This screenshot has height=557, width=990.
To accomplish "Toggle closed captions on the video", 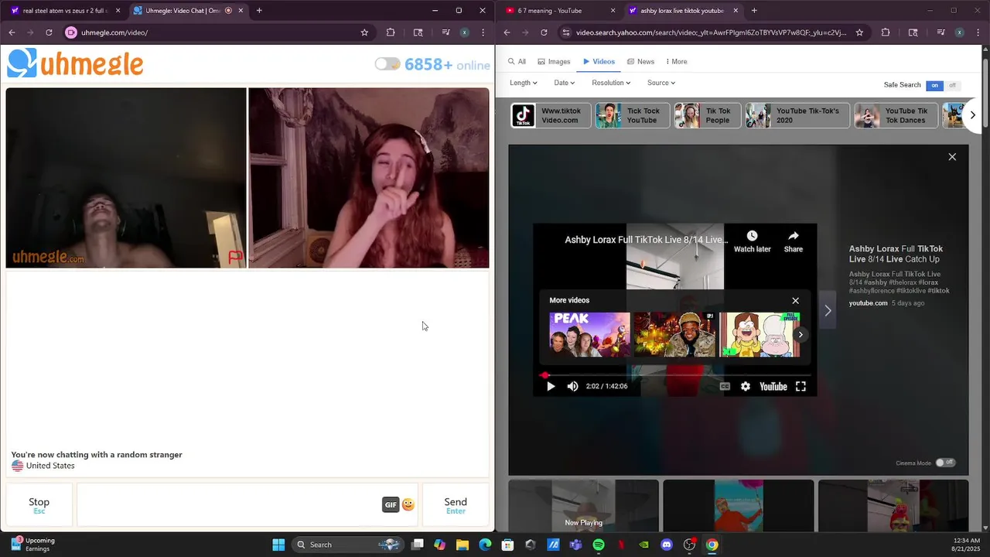I will 725,386.
